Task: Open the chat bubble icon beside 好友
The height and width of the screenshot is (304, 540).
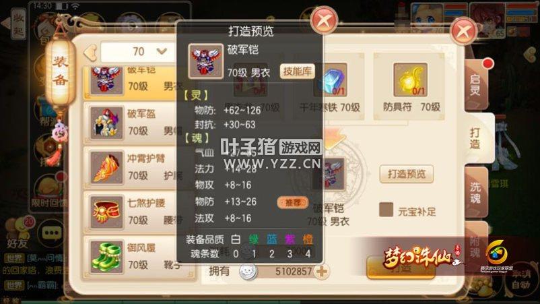Action: click(x=52, y=233)
